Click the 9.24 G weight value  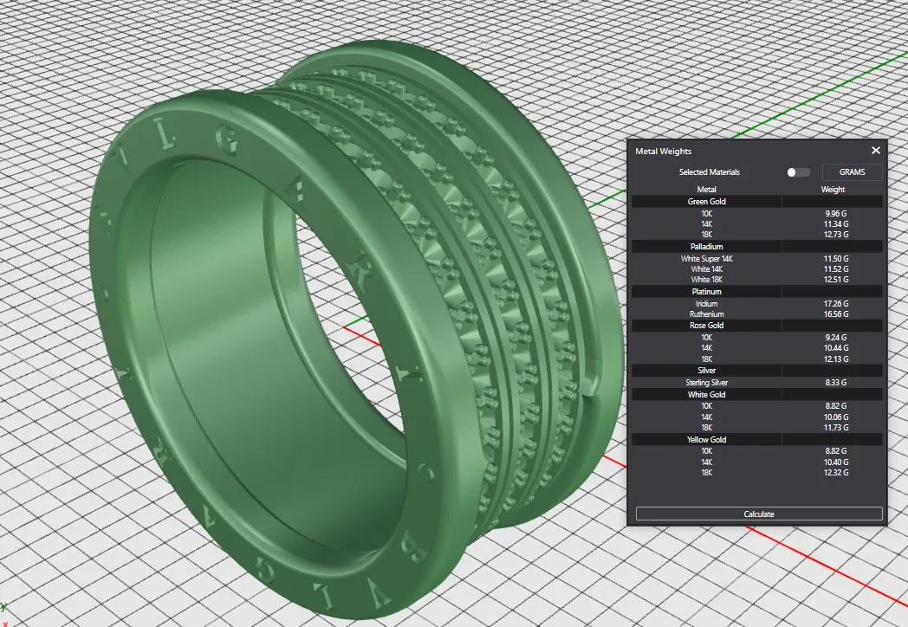click(835, 338)
